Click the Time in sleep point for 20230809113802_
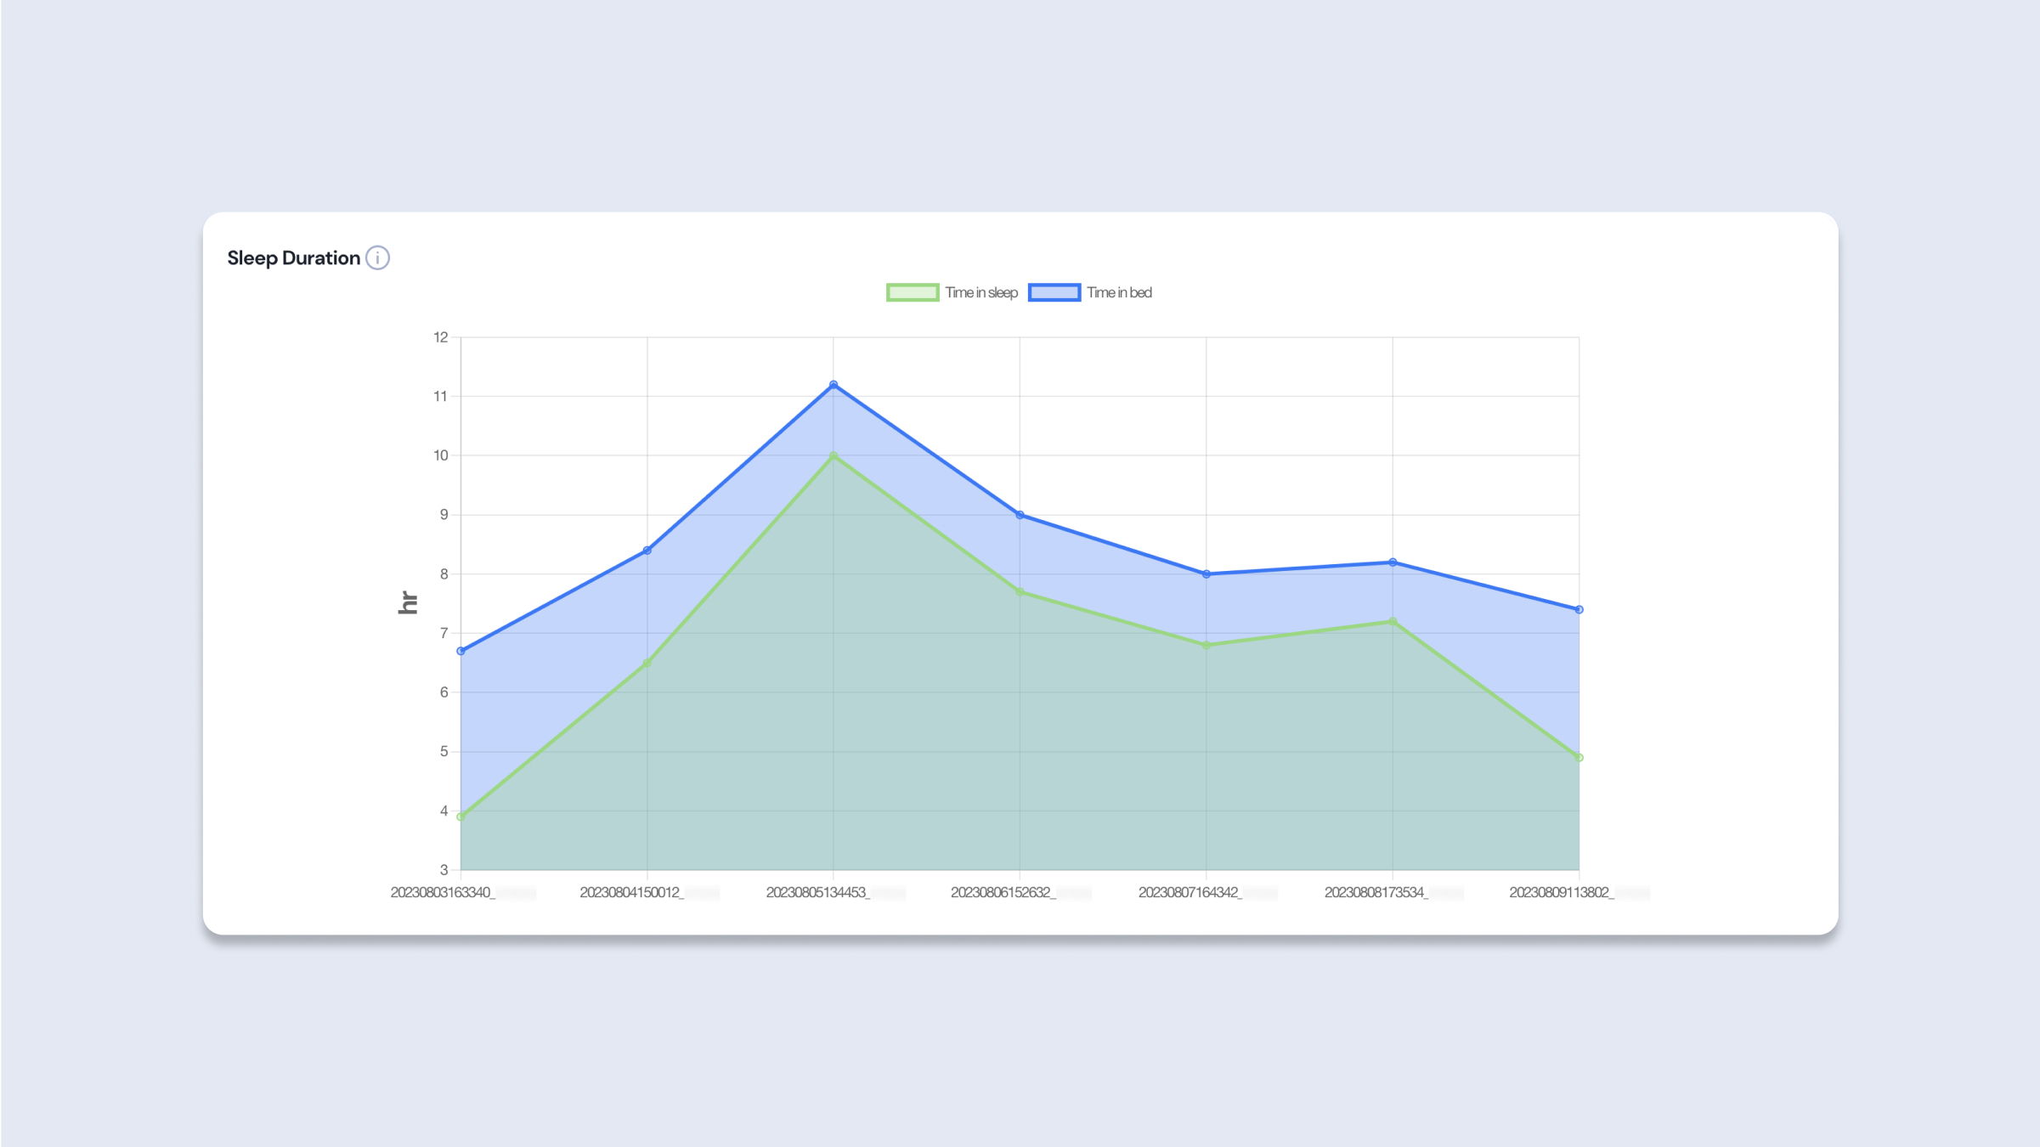 1579,757
